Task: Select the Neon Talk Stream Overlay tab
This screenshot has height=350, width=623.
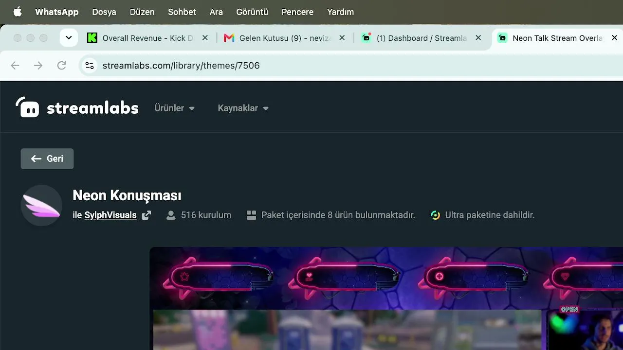Action: 557,38
